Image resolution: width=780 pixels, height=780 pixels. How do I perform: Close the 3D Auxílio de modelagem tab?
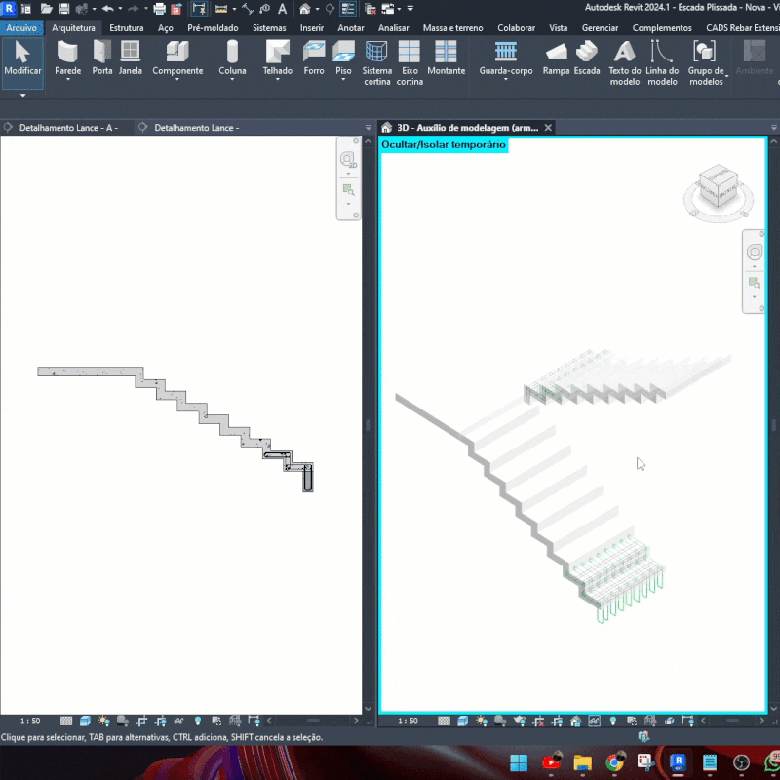[x=548, y=128]
